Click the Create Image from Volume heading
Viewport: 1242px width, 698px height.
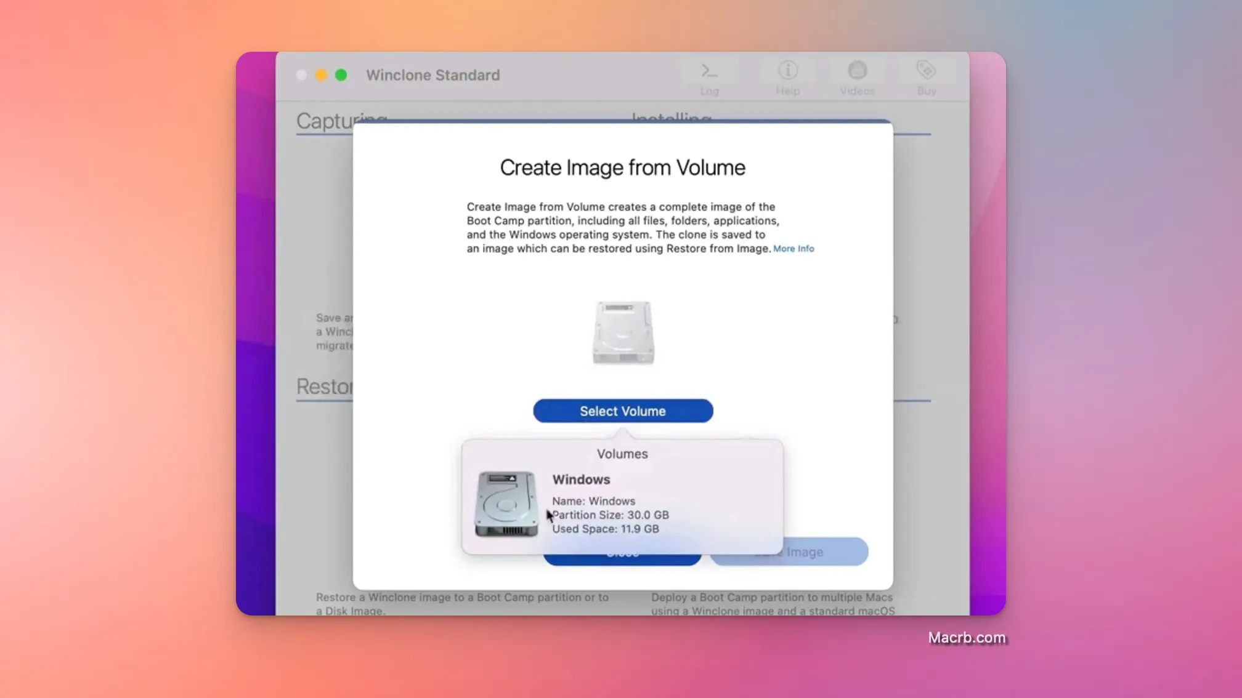tap(623, 167)
